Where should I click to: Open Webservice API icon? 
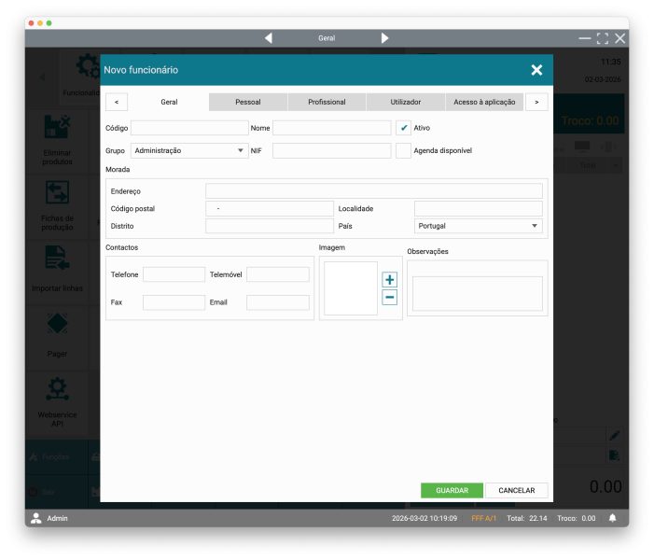57,388
